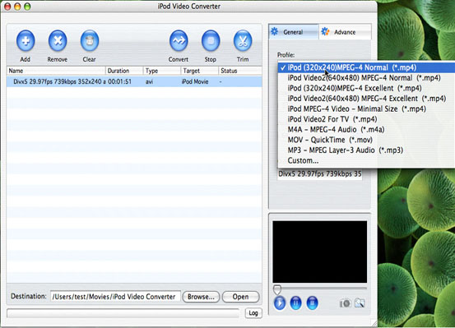Stop the preview playback
Image resolution: width=455 pixels, height=328 pixels.
312,303
